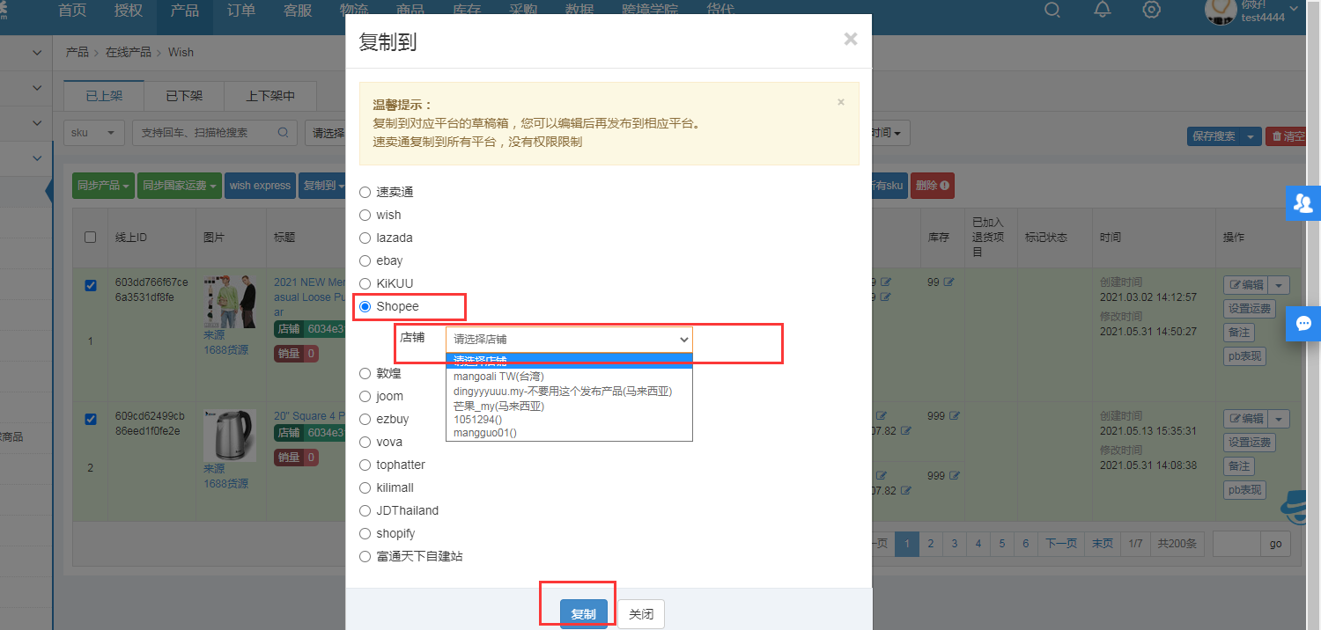1321x630 pixels.
Task: Open the kettle product thumbnail
Action: point(230,436)
